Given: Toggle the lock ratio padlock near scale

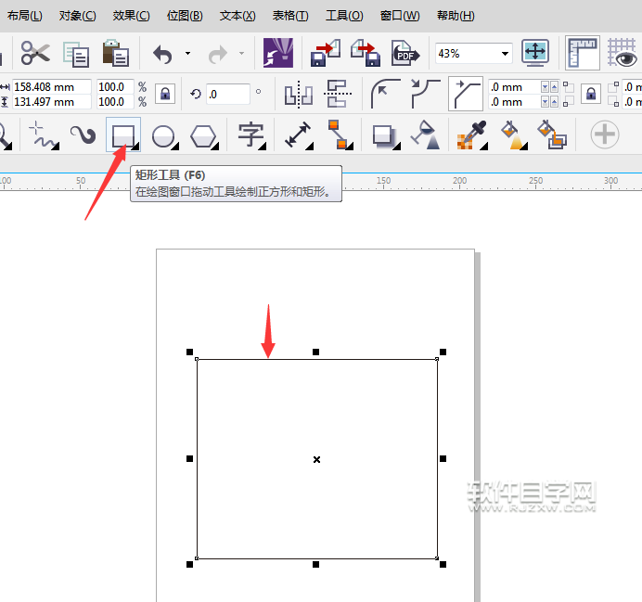Looking at the screenshot, I should (165, 94).
